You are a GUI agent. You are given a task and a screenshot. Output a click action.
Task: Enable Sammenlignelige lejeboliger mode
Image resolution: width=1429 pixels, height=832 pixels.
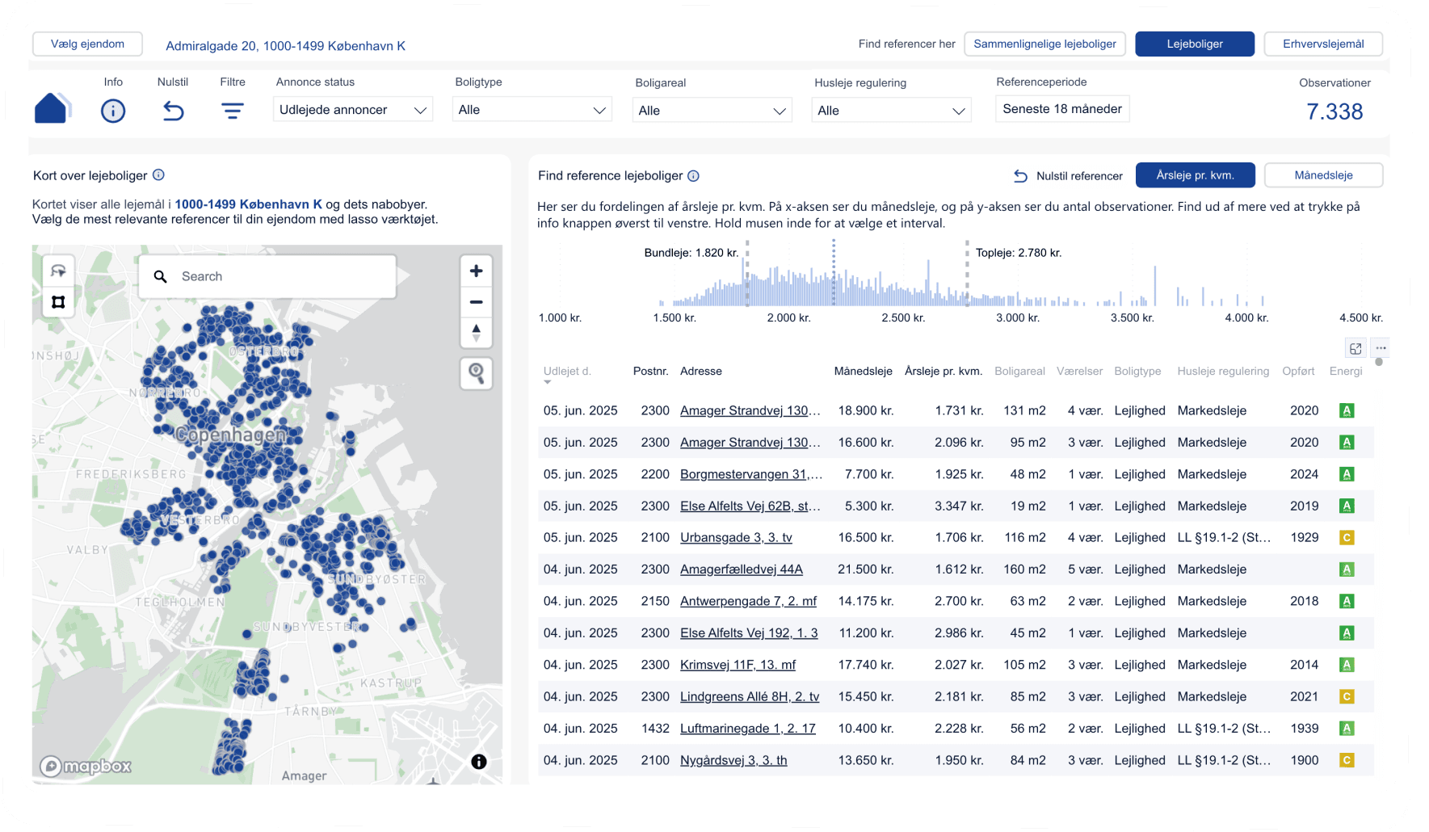tap(1044, 44)
